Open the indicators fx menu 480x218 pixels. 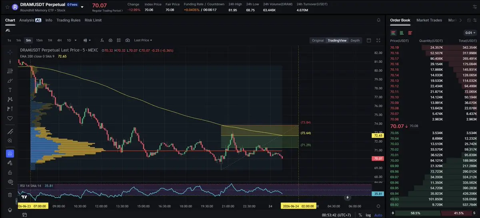102,40
